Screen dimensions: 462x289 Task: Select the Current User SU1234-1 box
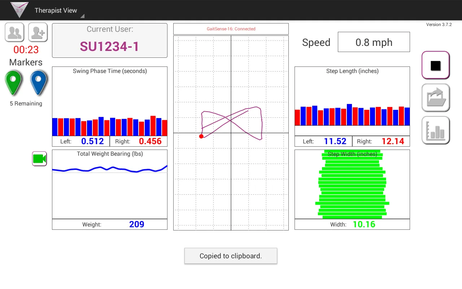click(x=110, y=40)
